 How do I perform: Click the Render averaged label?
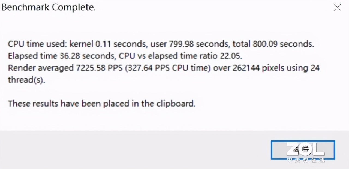[40, 68]
